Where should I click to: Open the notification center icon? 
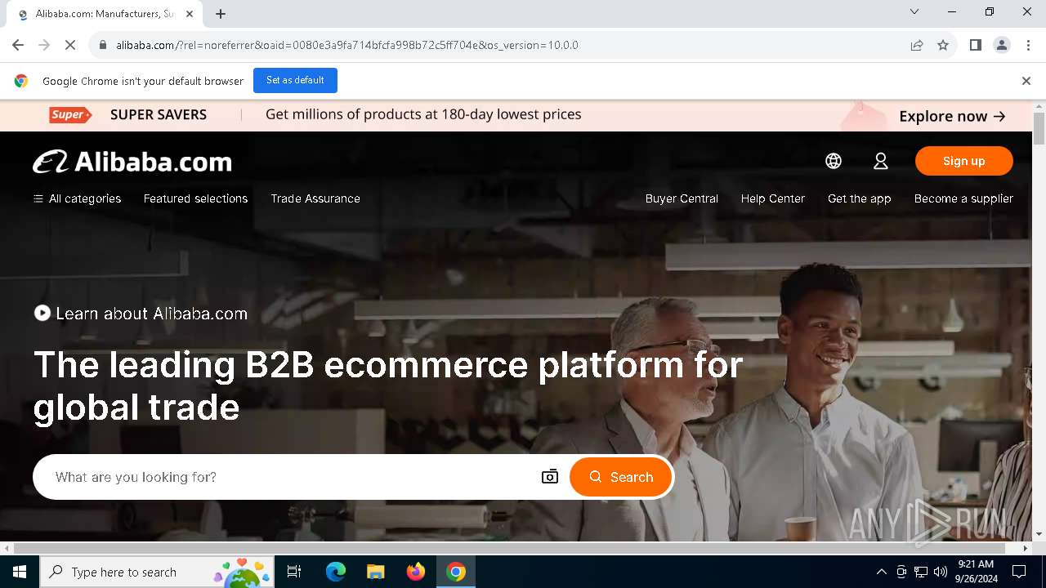[1019, 572]
